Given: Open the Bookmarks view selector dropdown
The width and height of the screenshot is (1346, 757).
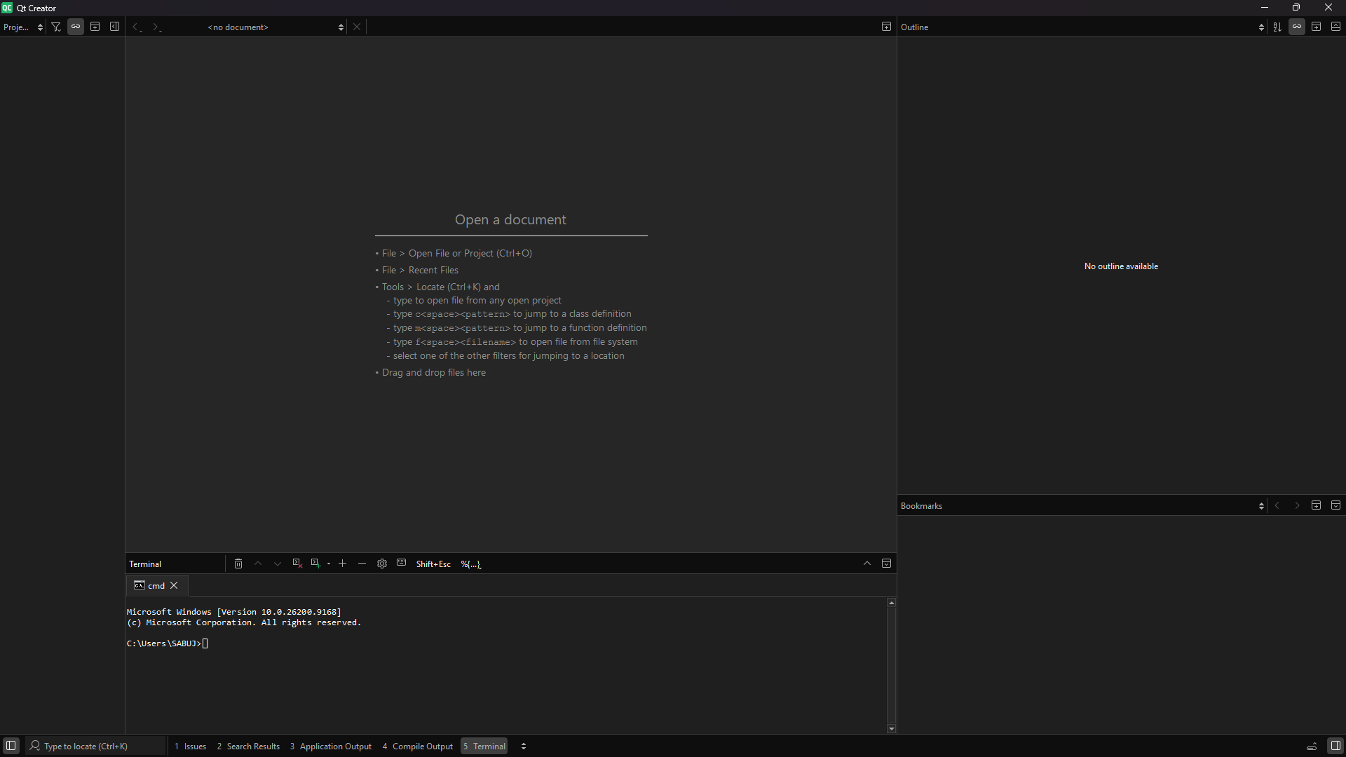Looking at the screenshot, I should [x=1082, y=505].
